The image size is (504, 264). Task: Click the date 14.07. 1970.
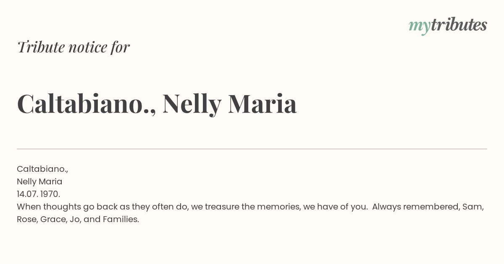(x=39, y=194)
